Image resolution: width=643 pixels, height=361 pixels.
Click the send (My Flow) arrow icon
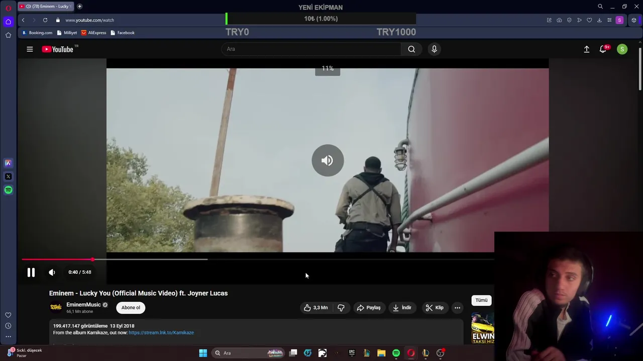tap(579, 20)
